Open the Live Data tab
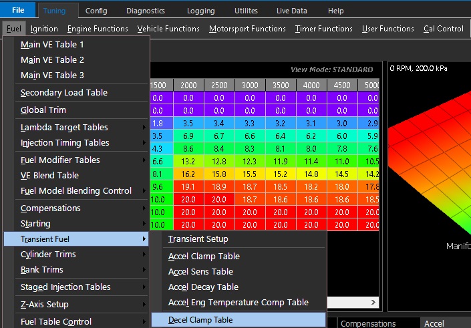This screenshot has height=328, width=471. 292,11
